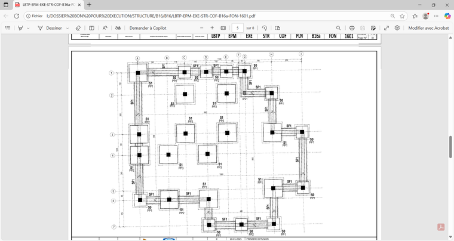Click the Zoom out minus button
This screenshot has height=241, width=454.
(x=201, y=28)
